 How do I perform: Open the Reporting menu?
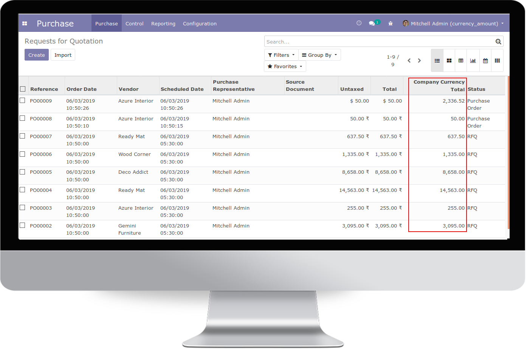[163, 23]
